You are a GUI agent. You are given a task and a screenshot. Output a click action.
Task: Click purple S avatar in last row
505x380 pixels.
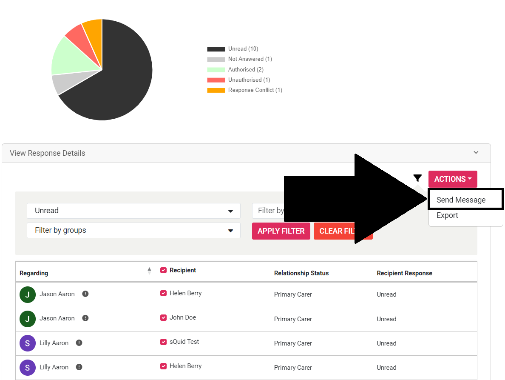click(28, 368)
